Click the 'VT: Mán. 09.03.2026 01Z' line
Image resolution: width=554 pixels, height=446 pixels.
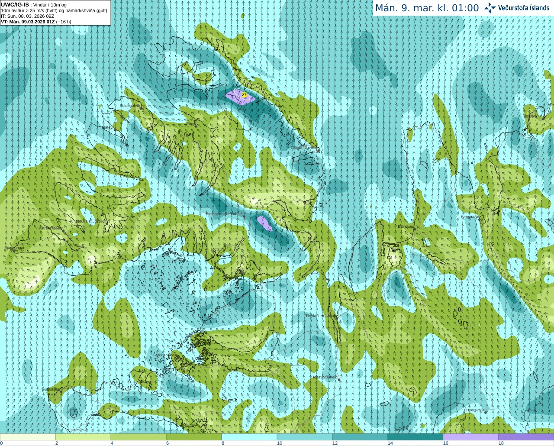click(x=36, y=22)
